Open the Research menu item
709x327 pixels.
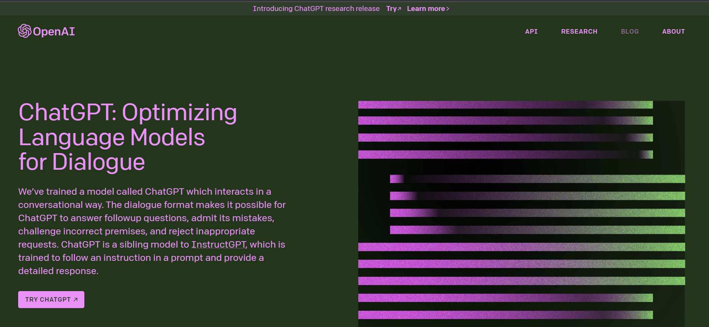[x=579, y=31]
